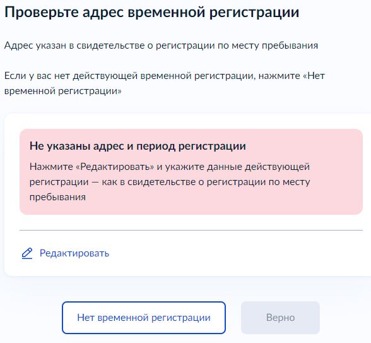Click the word Проверьте in the heading

point(42,13)
